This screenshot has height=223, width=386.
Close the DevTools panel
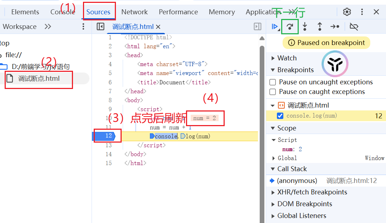pyautogui.click(x=376, y=12)
